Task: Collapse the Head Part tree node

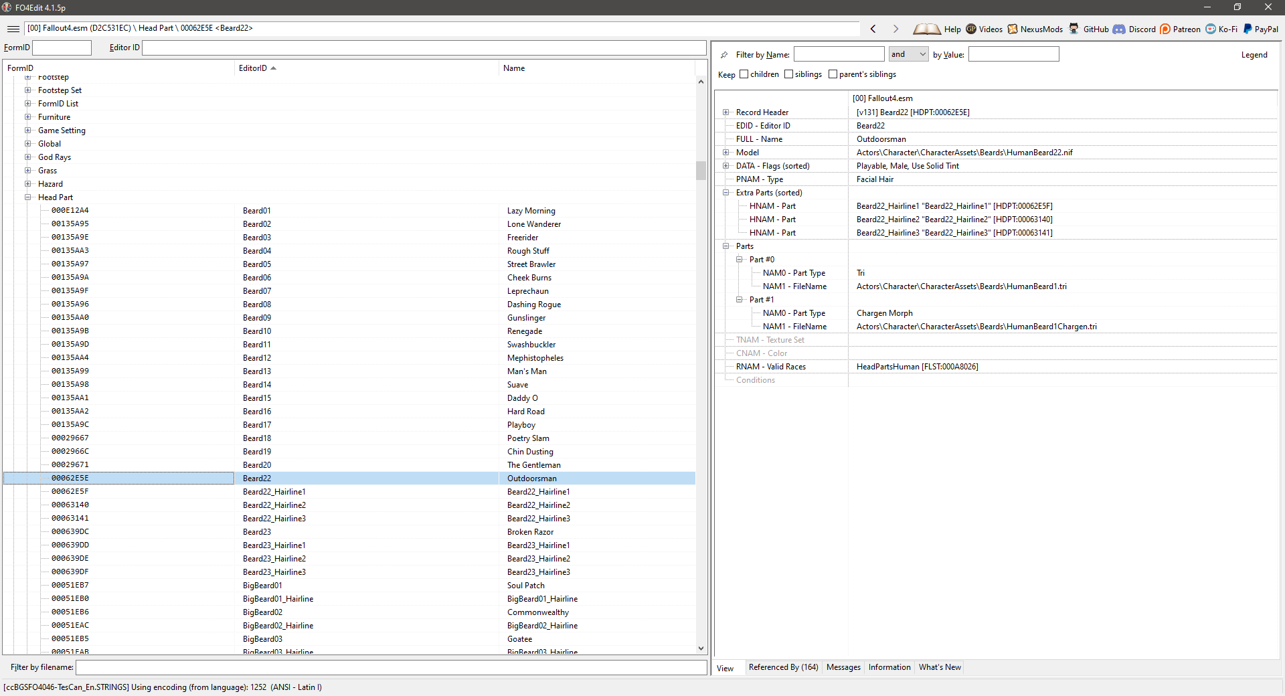Action: tap(27, 197)
